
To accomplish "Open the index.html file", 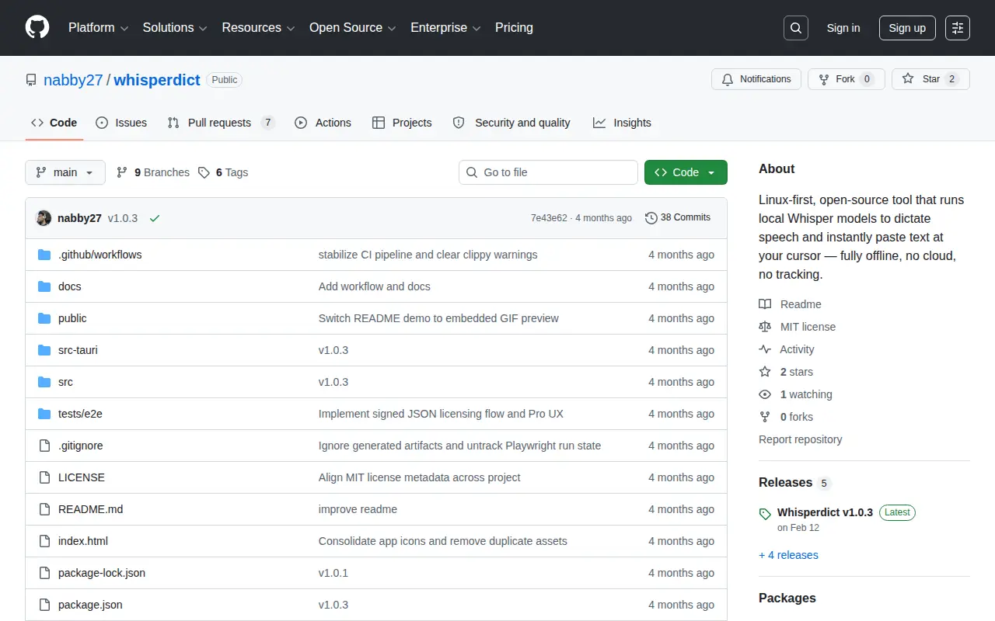I will click(83, 541).
